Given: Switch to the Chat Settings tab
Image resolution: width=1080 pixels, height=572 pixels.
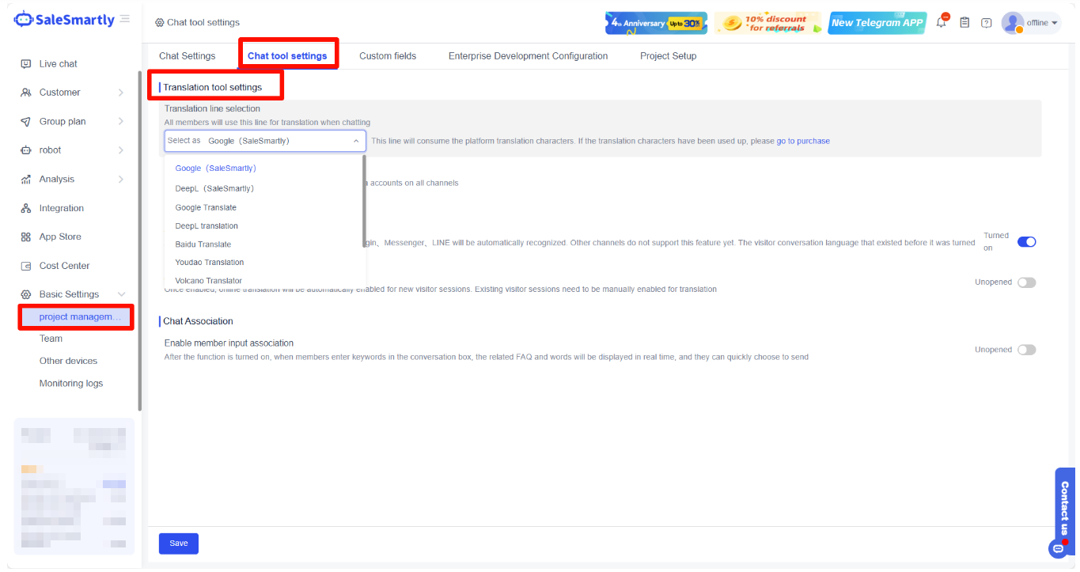Looking at the screenshot, I should click(x=187, y=56).
